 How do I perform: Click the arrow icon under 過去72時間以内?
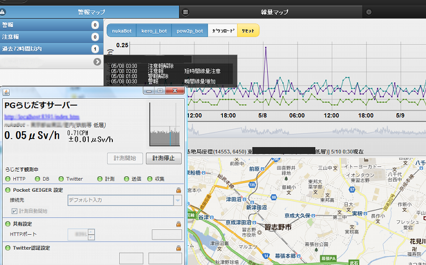tap(97, 62)
